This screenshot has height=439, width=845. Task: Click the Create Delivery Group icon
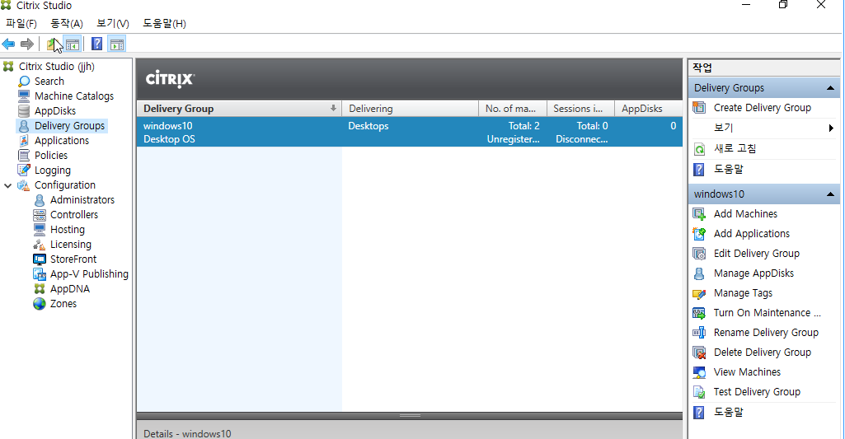tap(699, 108)
